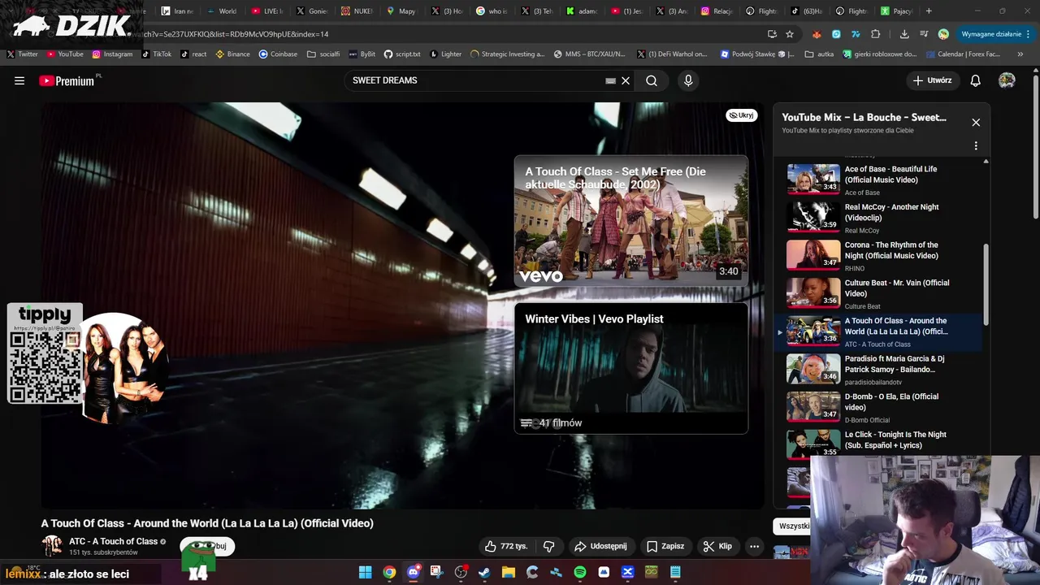Play D-Bomb O Ela, Ela
This screenshot has width=1040, height=585.
(877, 407)
